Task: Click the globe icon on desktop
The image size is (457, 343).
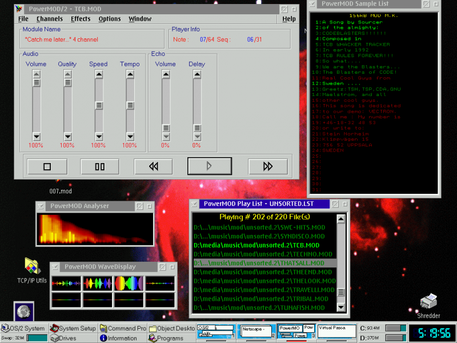Action: (24, 311)
